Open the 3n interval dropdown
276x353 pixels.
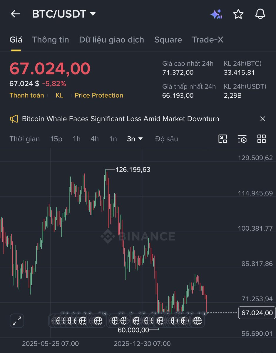coord(135,139)
